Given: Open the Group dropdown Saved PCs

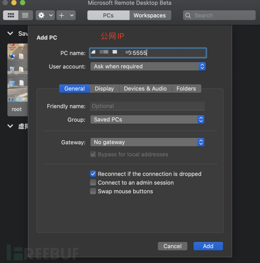Looking at the screenshot, I should point(147,120).
